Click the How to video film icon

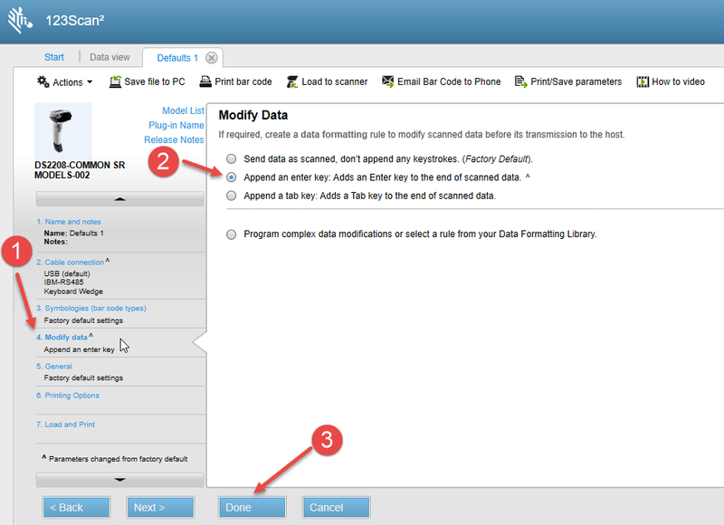coord(643,81)
